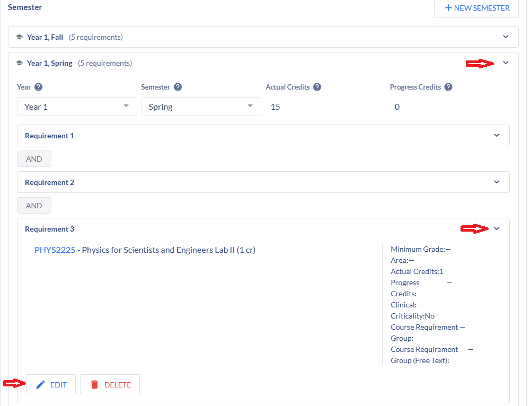
Task: Add a semester with the New Semester button
Action: [476, 8]
